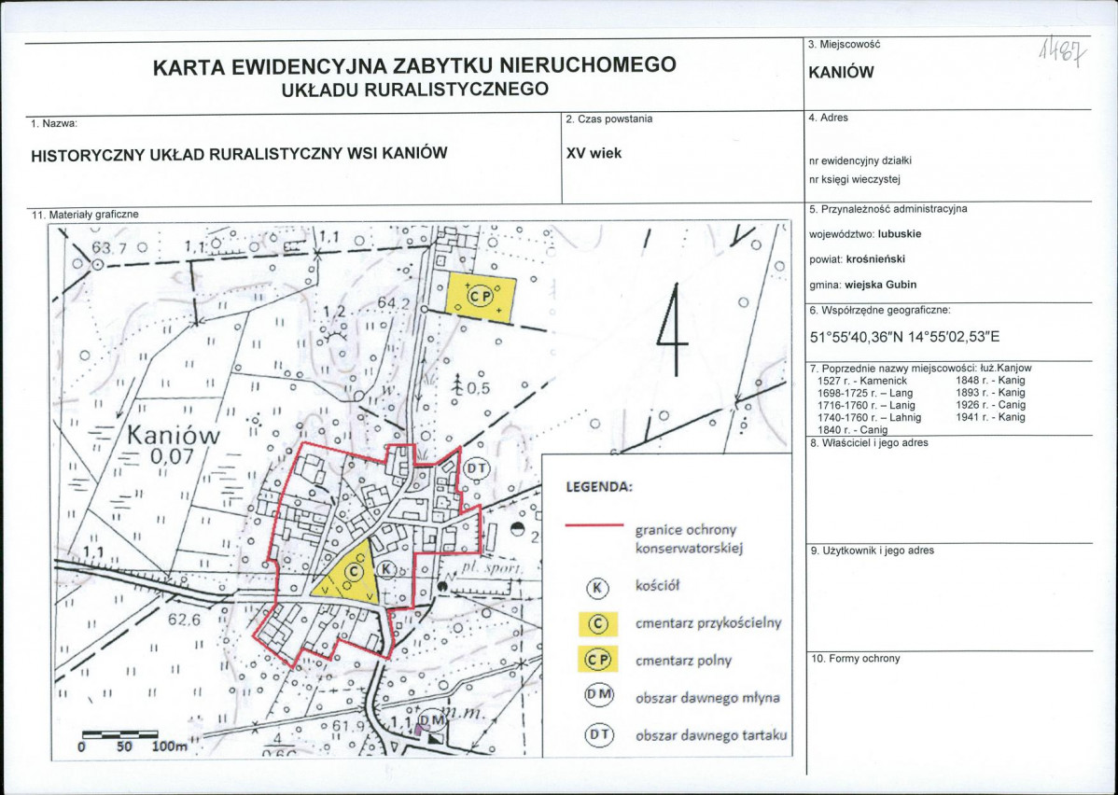Click the entry '1740-1760 r. – Lahnig'
1118x795 pixels.
[869, 417]
